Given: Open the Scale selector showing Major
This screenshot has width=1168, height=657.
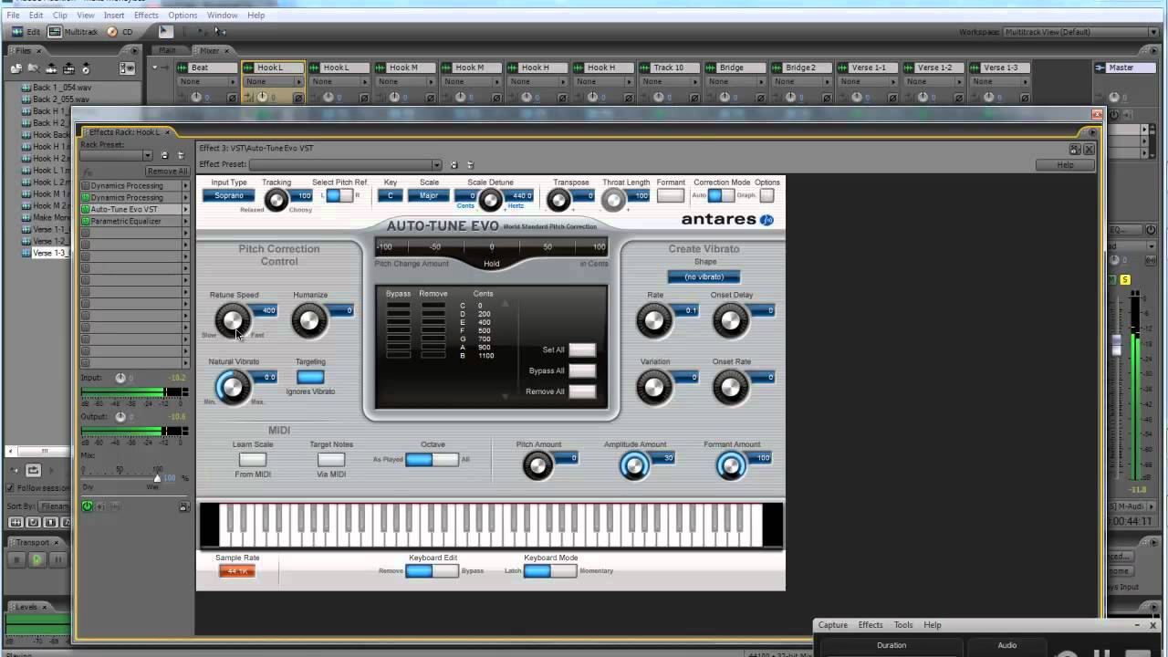Looking at the screenshot, I should pyautogui.click(x=429, y=196).
